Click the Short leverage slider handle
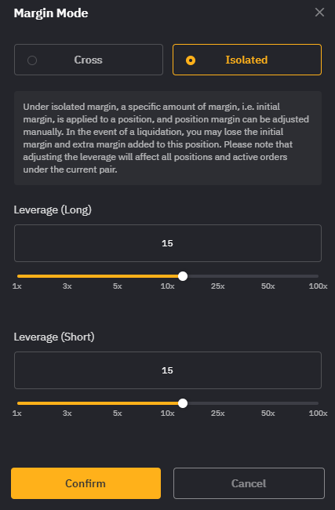Image resolution: width=335 pixels, height=510 pixels. click(x=183, y=403)
